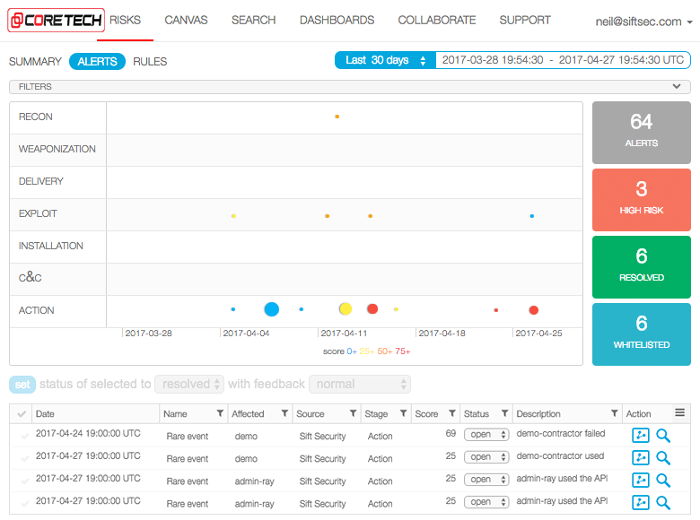Viewport: 700px width, 520px height.
Task: Open the RISKS tab
Action: [125, 20]
